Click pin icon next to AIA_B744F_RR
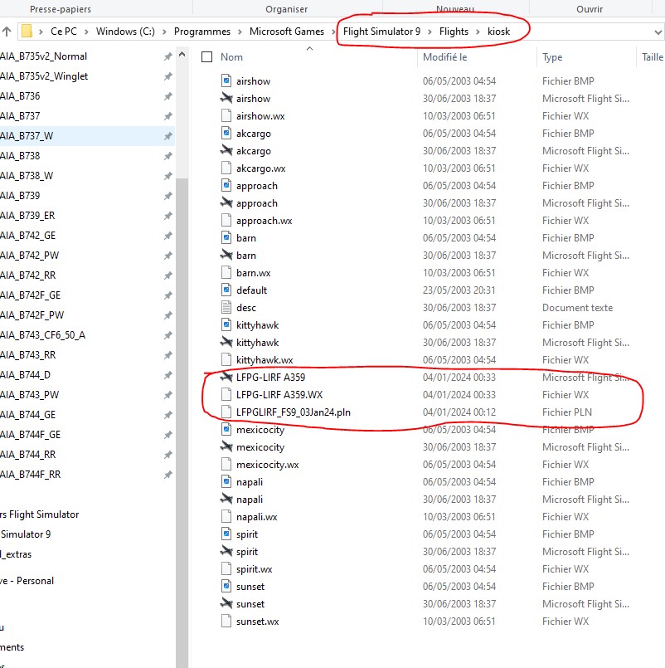The image size is (665, 668). [x=168, y=475]
